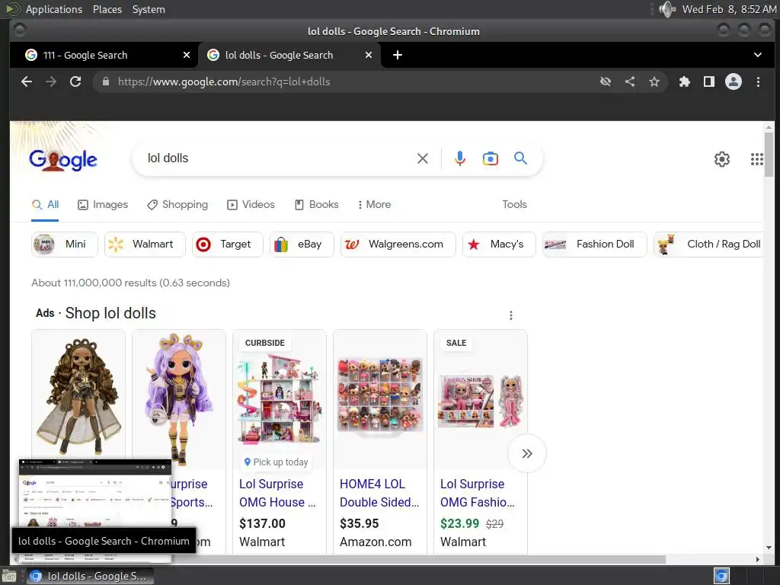The image size is (780, 585).
Task: Bookmark this page with star icon
Action: pos(654,82)
